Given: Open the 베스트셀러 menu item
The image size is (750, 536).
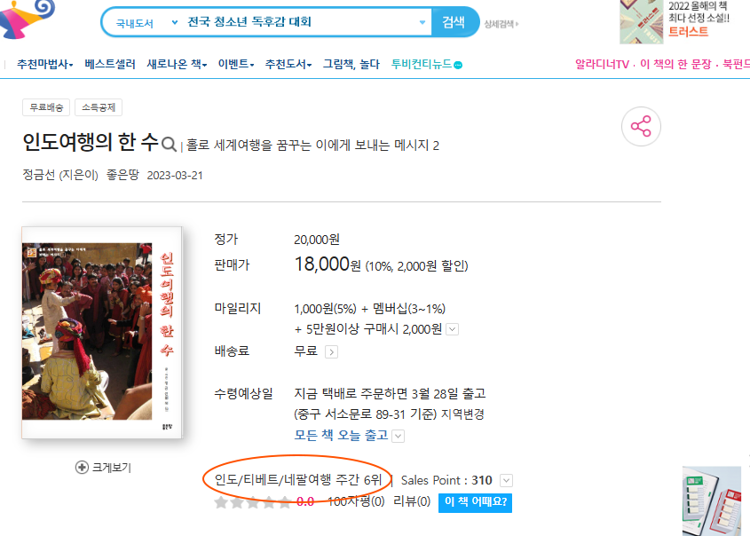Looking at the screenshot, I should (x=110, y=64).
